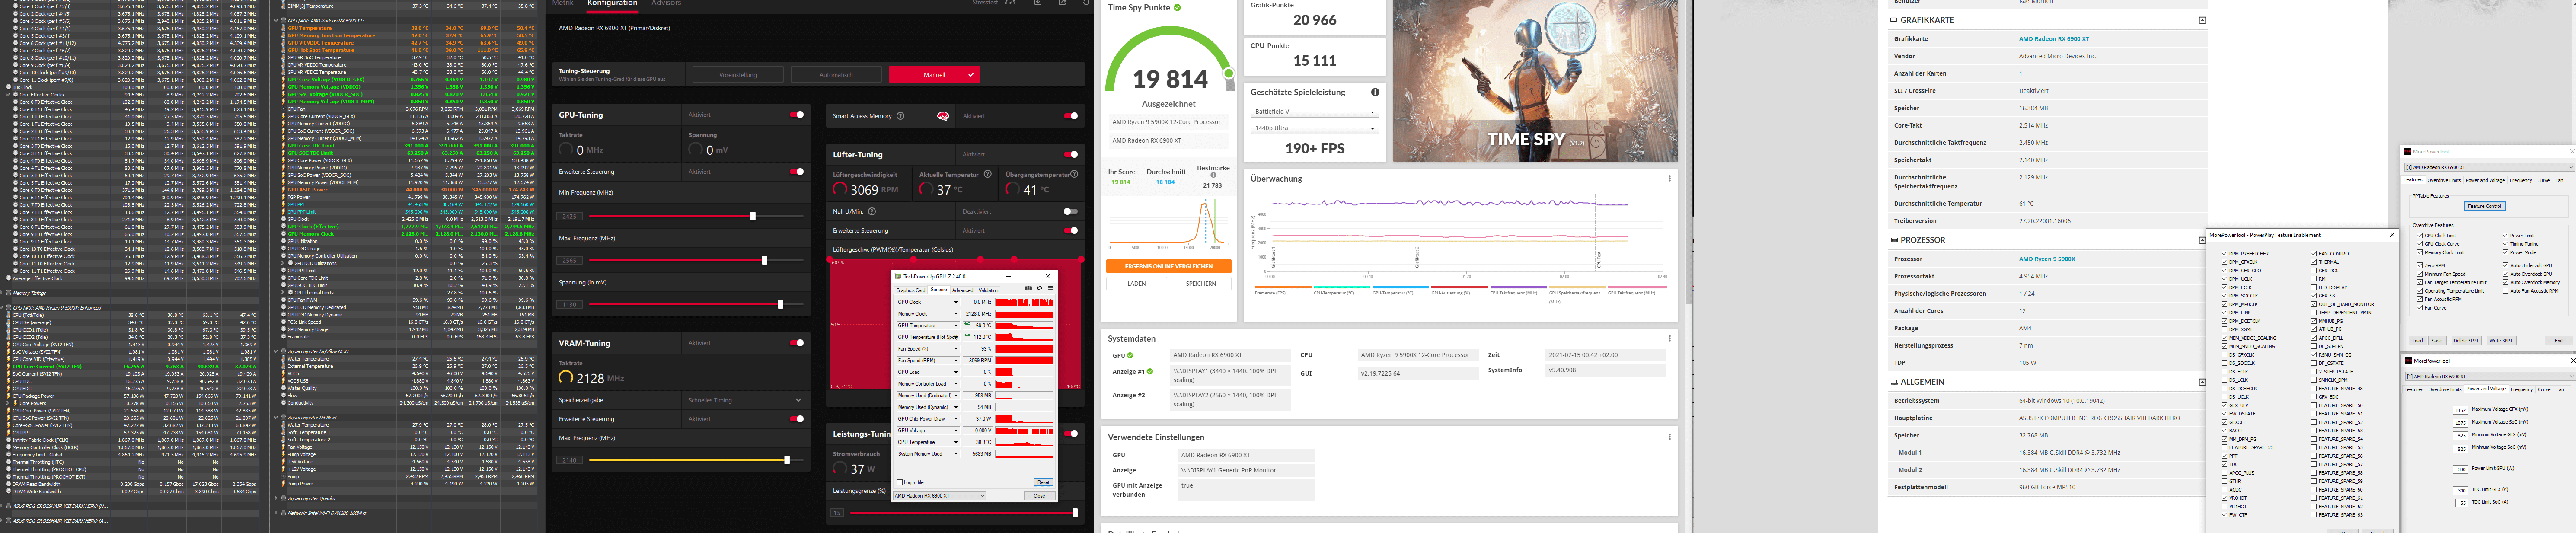
Task: Click the Null U/Min. help icon
Action: coord(872,211)
